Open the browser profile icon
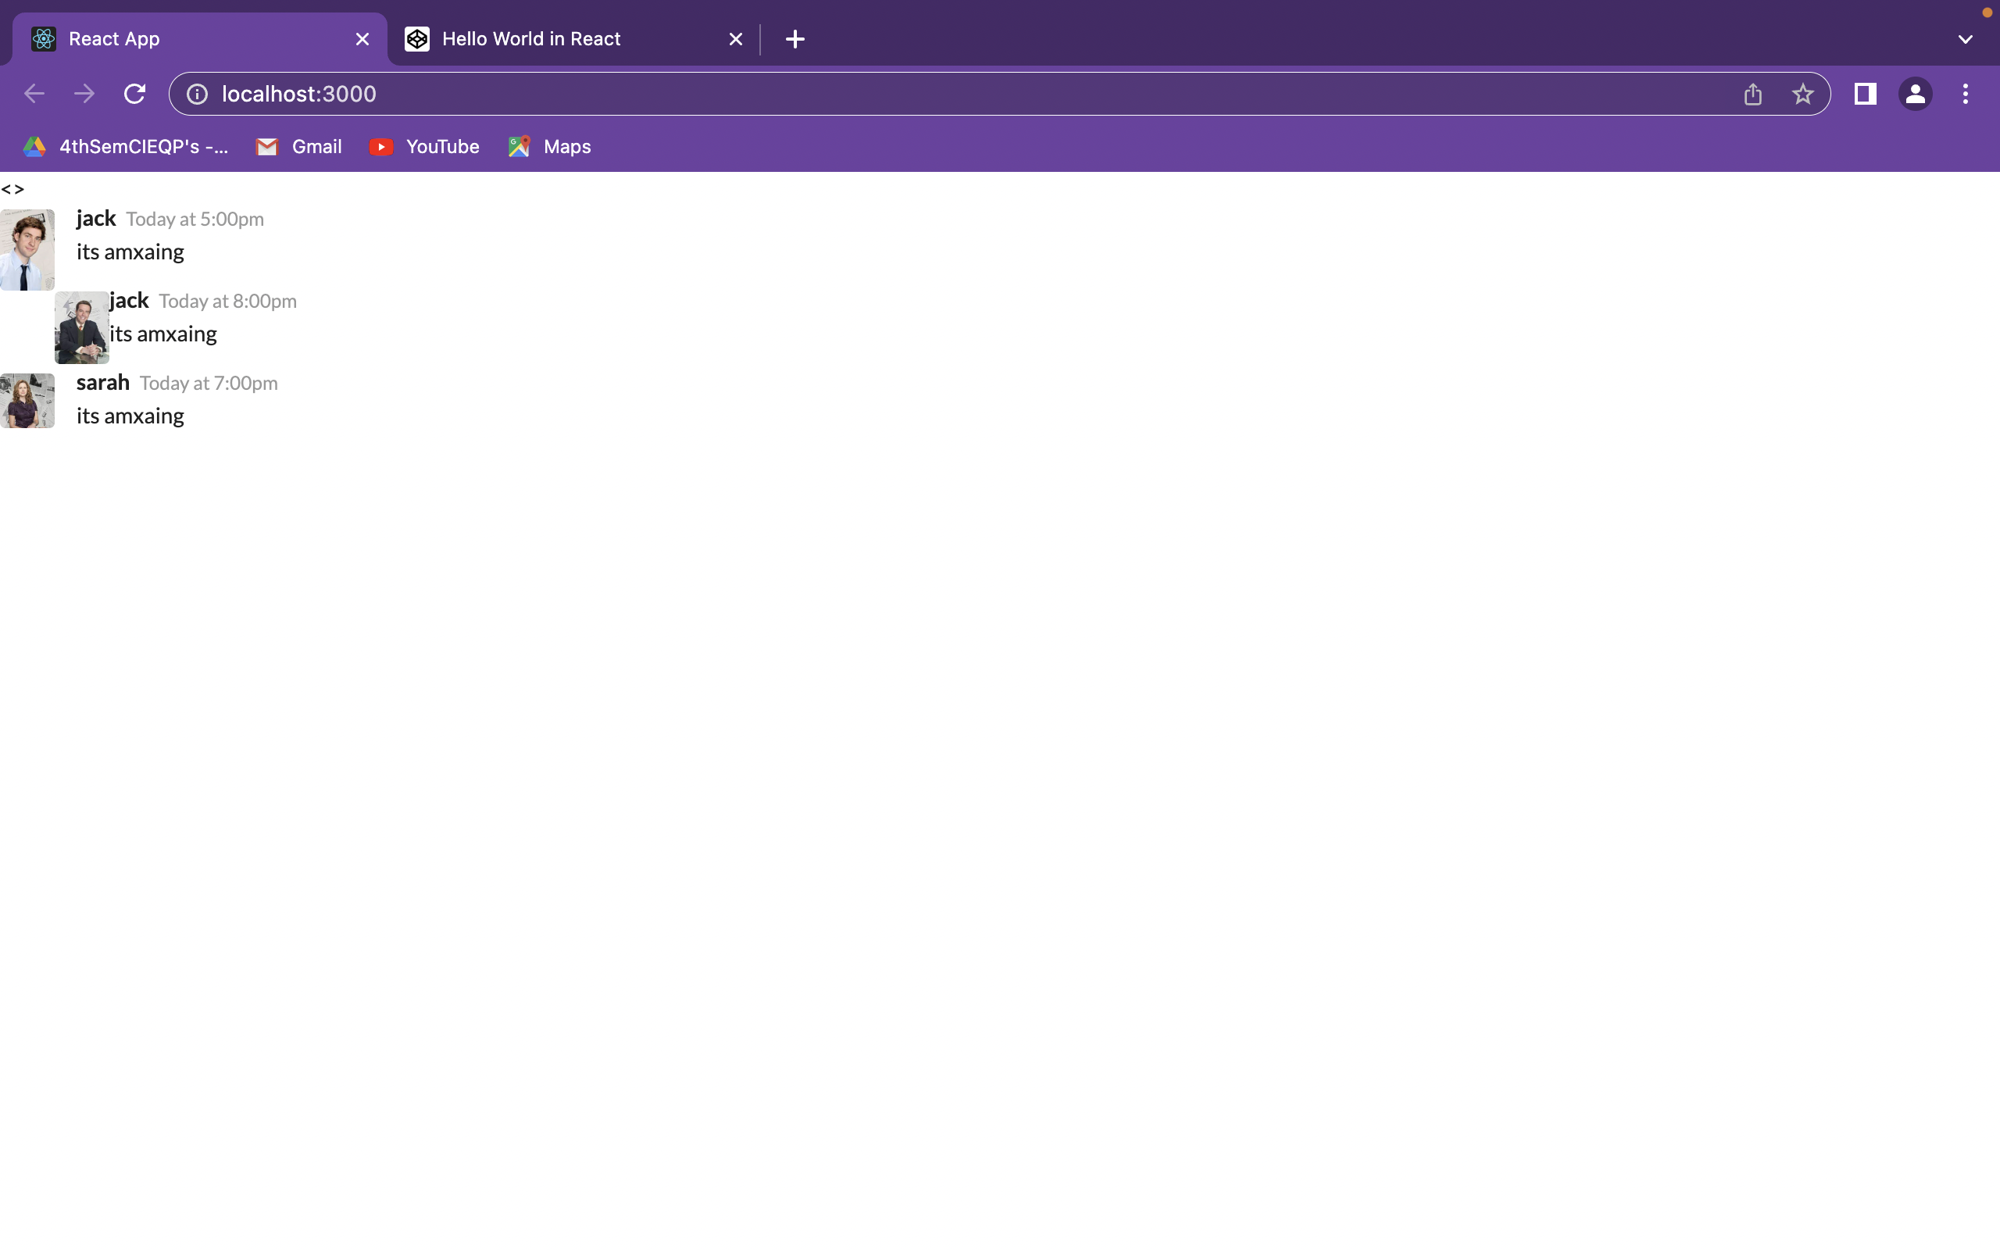The width and height of the screenshot is (2000, 1250). [1916, 94]
